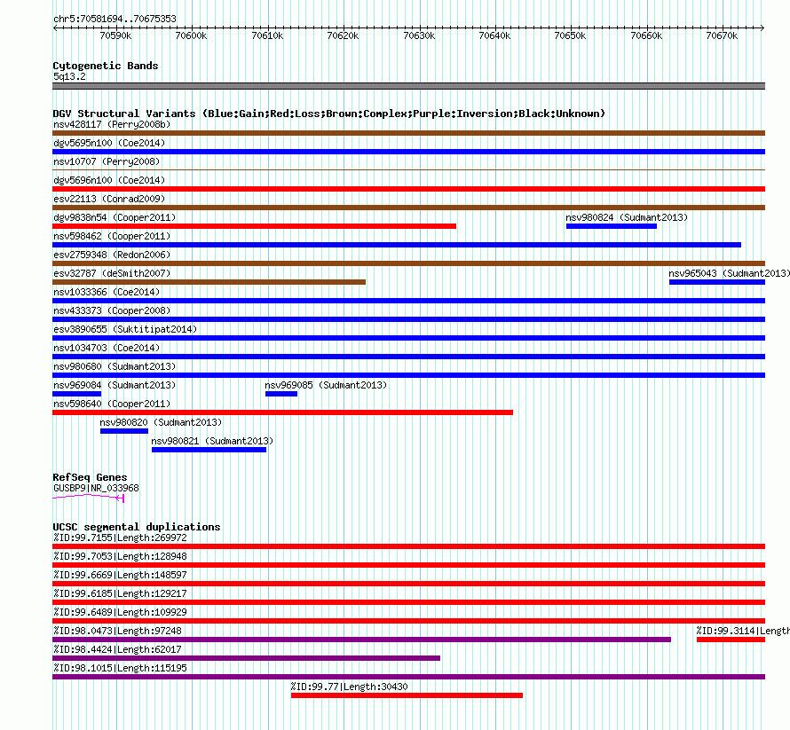Click the ruler's right arrowhead
Image resolution: width=790 pixels, height=730 pixels.
762,27
